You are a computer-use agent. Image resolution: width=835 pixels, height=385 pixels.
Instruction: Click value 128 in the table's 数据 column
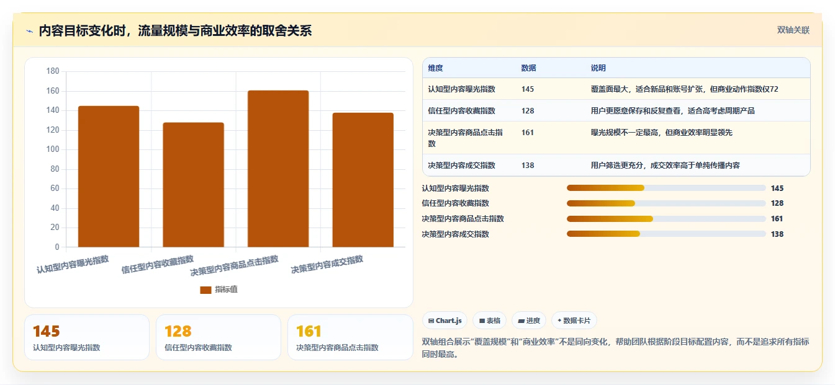(528, 111)
